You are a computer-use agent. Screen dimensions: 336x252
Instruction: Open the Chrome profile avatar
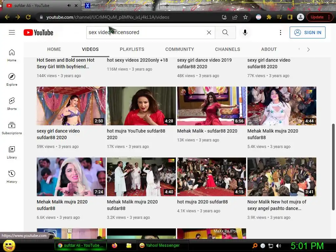[301, 17]
